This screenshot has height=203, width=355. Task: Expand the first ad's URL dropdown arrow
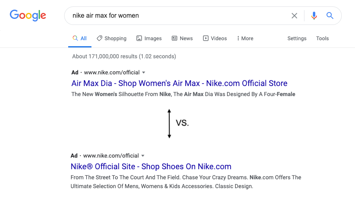[x=144, y=73]
